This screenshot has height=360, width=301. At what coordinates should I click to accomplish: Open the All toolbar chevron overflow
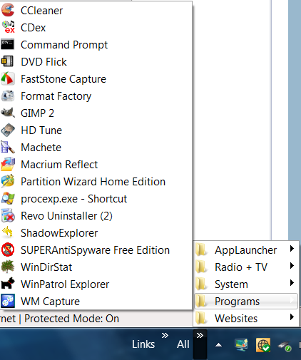[x=200, y=335]
